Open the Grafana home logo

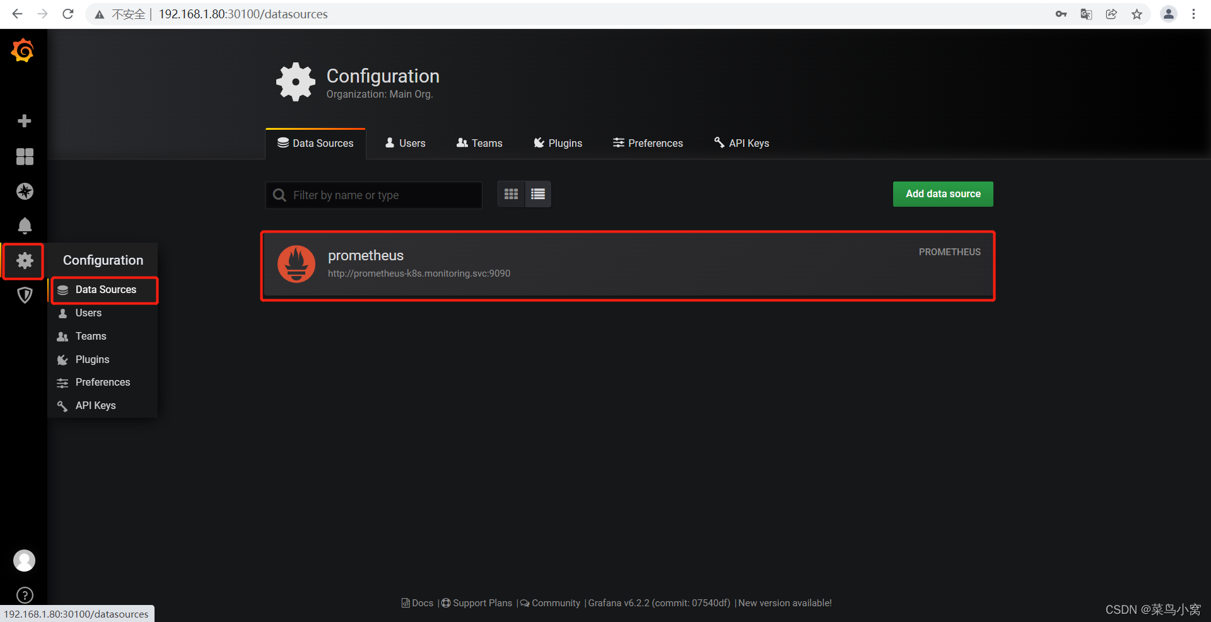[x=23, y=50]
